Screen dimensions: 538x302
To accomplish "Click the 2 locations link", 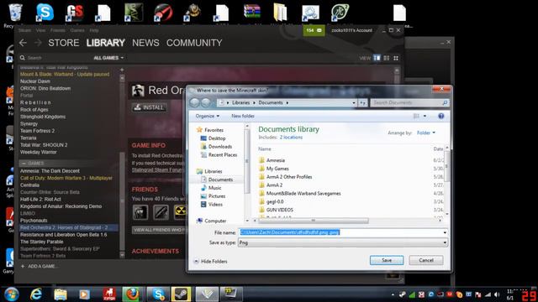I will (291, 138).
